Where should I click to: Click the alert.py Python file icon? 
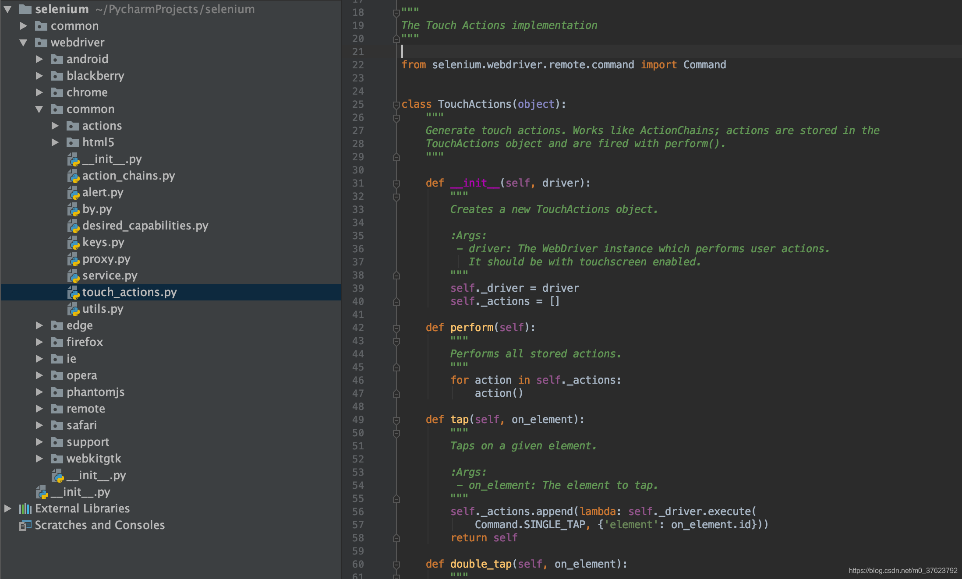pos(73,193)
